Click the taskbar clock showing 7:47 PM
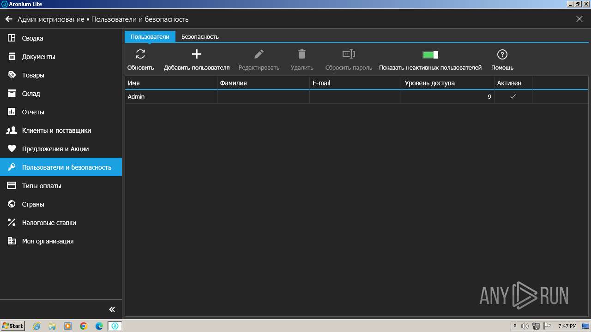The width and height of the screenshot is (591, 332). click(x=567, y=326)
